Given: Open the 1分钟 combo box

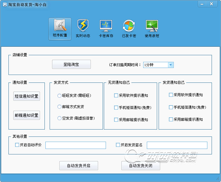Looking at the screenshot, I should click(x=158, y=65).
